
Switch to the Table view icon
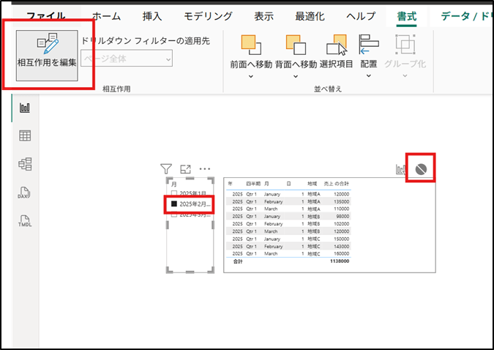(25, 135)
